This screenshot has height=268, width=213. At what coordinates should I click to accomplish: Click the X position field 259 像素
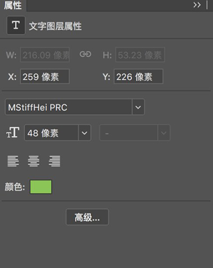(45, 76)
